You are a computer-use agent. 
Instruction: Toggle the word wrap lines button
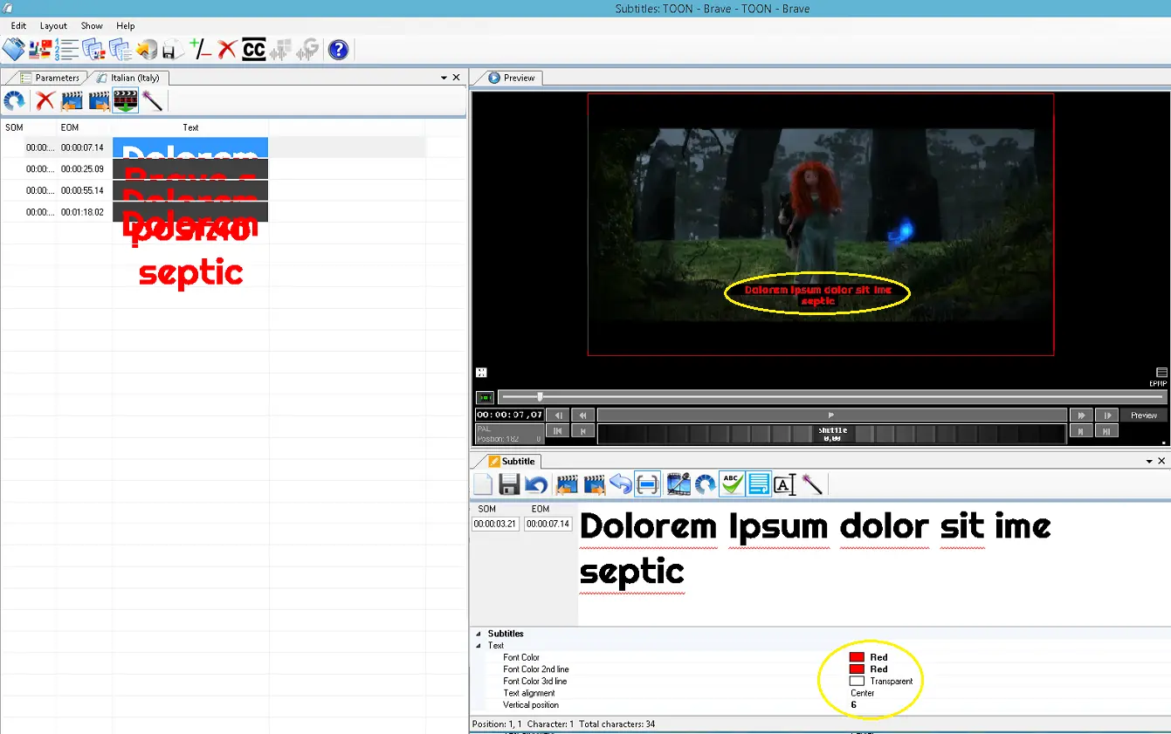759,484
